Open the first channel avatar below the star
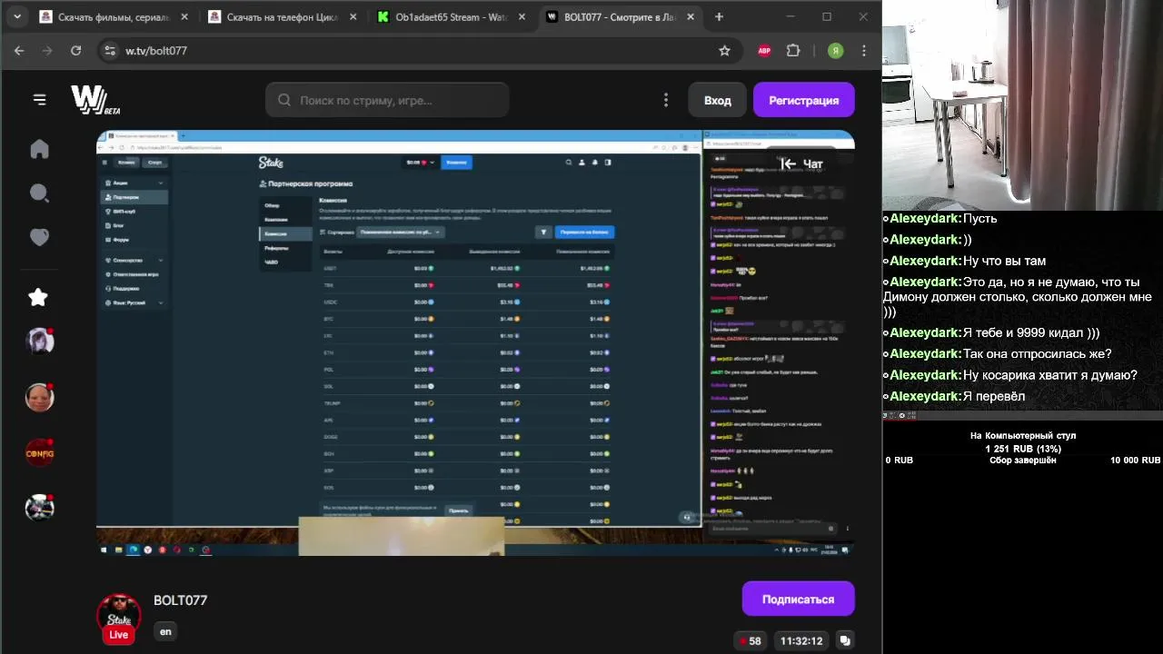Viewport: 1163px width, 654px height. (39, 341)
